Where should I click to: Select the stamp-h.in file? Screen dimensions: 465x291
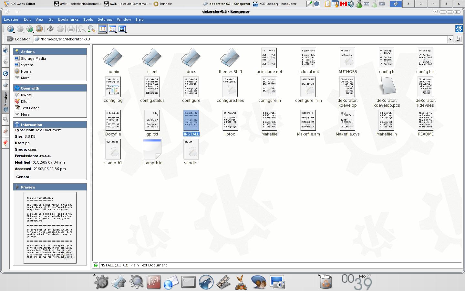click(x=152, y=152)
